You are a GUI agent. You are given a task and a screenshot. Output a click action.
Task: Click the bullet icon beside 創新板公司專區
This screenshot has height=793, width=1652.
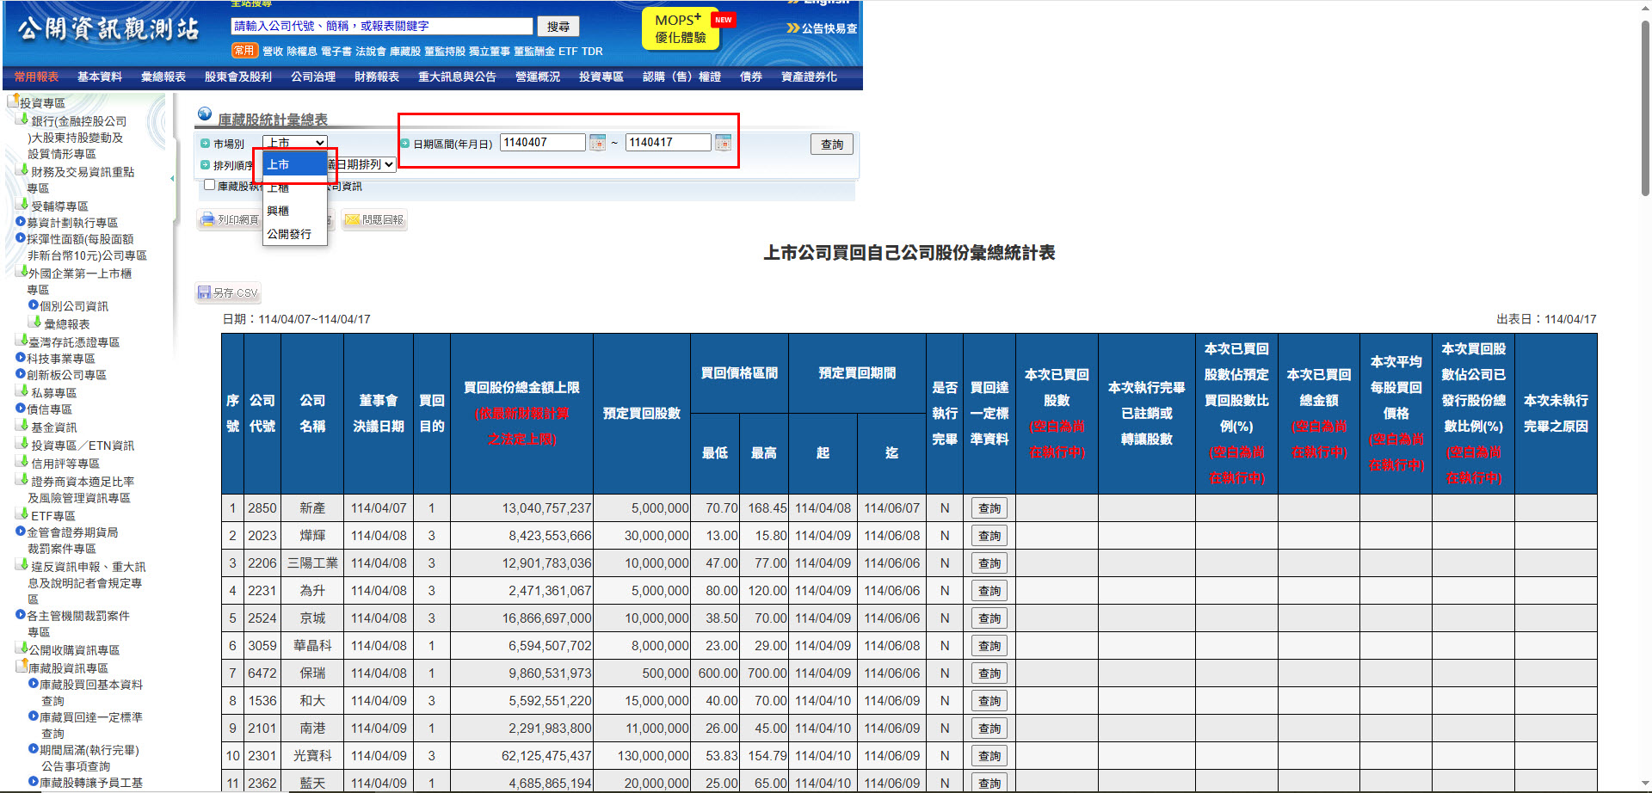click(x=21, y=374)
